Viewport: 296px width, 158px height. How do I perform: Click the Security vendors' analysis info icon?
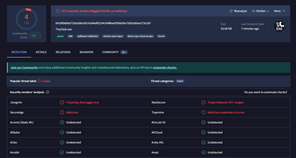[48, 92]
